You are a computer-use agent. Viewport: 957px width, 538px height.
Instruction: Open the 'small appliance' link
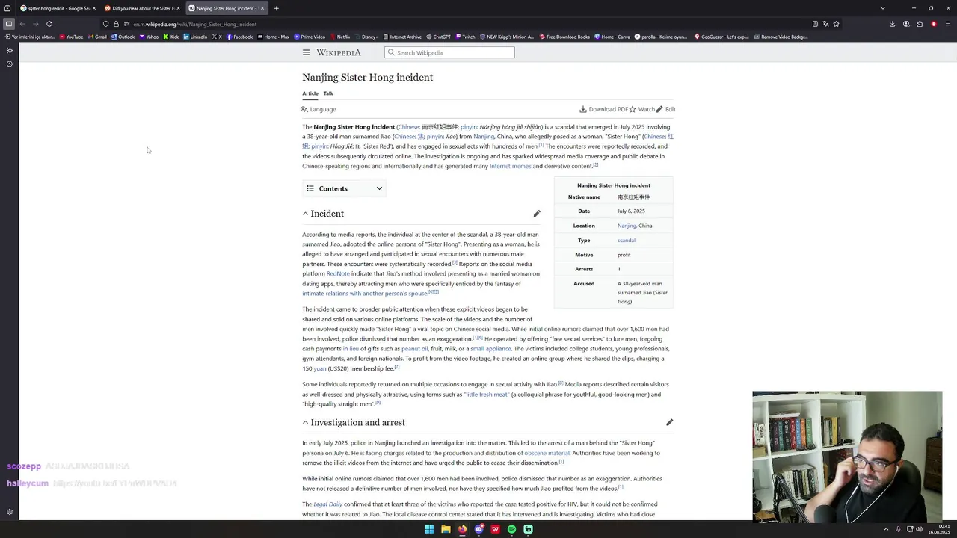(491, 349)
